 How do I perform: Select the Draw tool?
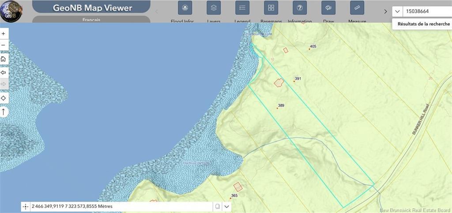pos(328,8)
